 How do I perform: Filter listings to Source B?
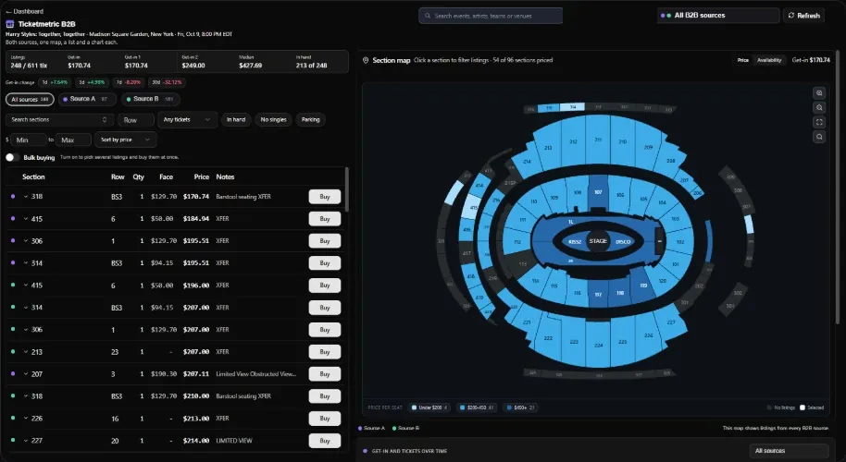(150, 99)
